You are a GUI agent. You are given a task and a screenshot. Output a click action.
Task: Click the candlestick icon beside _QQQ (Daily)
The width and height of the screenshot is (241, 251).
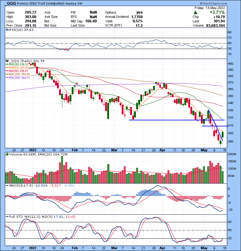click(7, 61)
